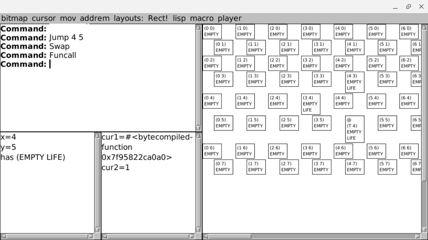Click the Rect! layout button
Viewport: 428px width, 240px height.
[x=158, y=18]
